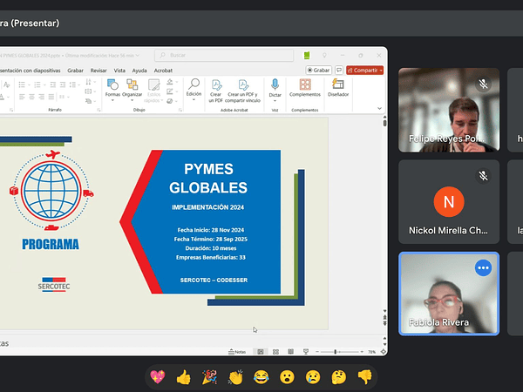The image size is (523, 392).
Task: Expand the Formas shapes dropdown
Action: tap(112, 100)
